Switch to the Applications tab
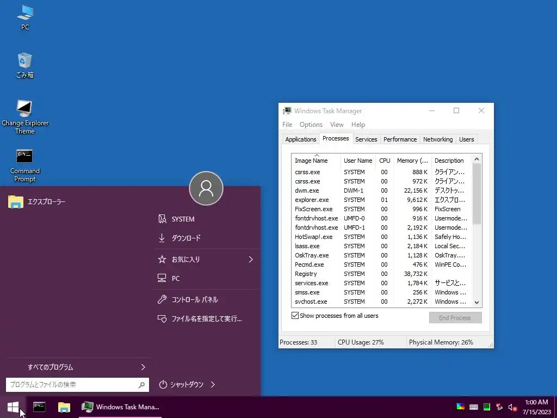 (x=300, y=139)
